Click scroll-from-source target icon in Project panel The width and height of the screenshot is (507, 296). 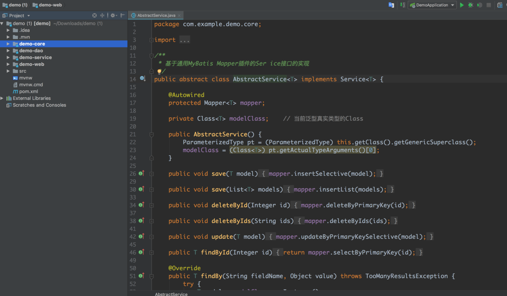pyautogui.click(x=94, y=16)
